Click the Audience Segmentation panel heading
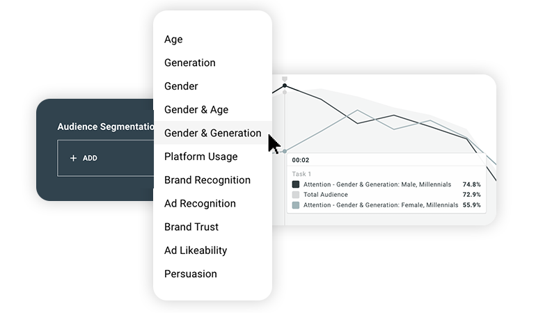536x313 pixels. (106, 127)
